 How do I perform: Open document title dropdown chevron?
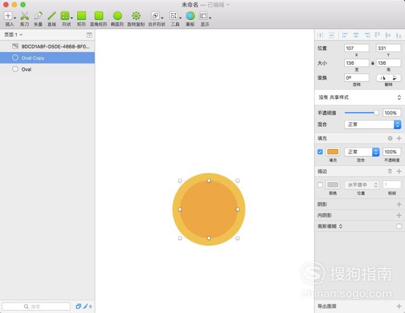228,5
